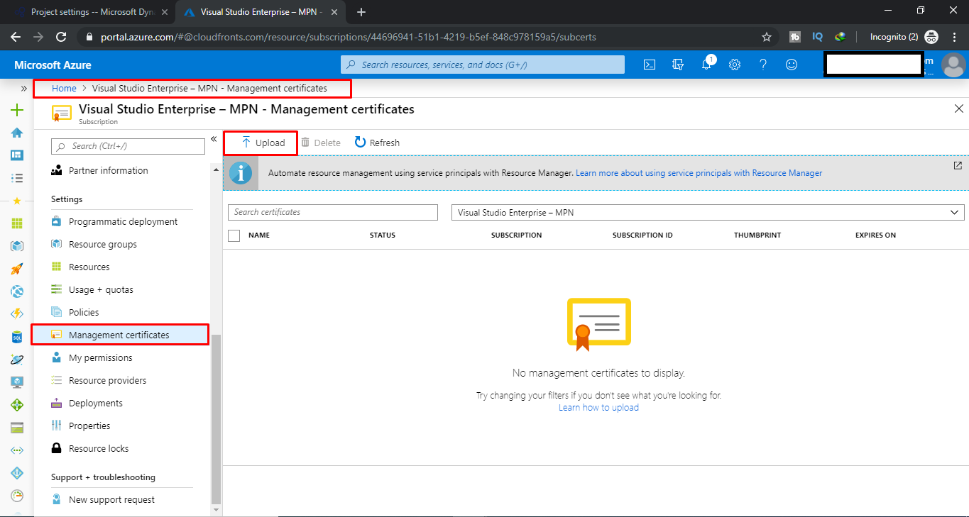This screenshot has height=517, width=969.
Task: Open the Help question mark
Action: tap(763, 65)
